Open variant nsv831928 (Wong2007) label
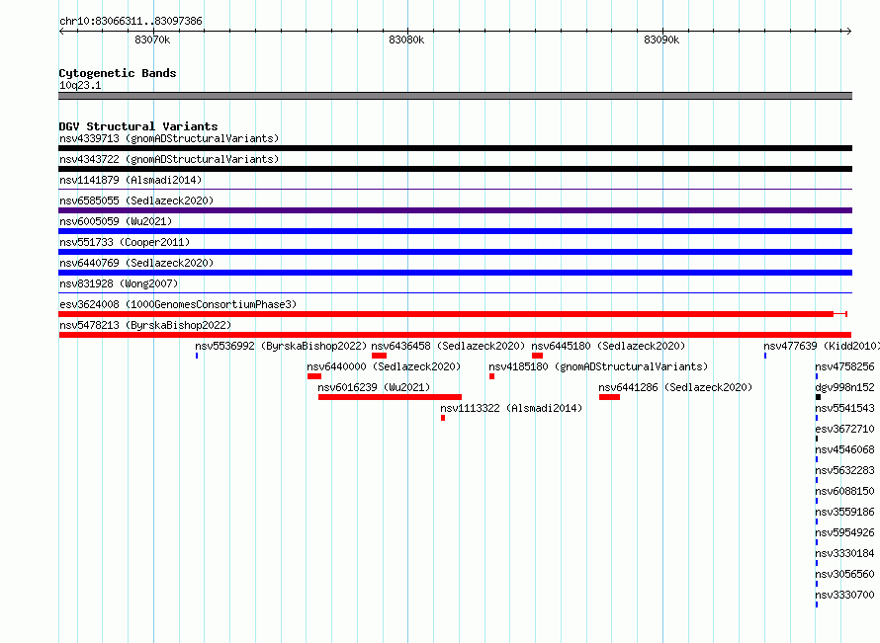This screenshot has height=643, width=880. tap(119, 283)
